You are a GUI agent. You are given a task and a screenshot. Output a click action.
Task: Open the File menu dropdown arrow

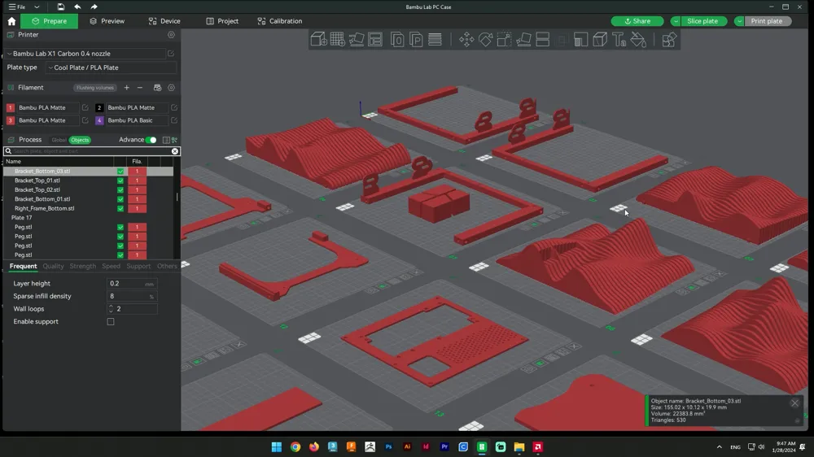[37, 7]
